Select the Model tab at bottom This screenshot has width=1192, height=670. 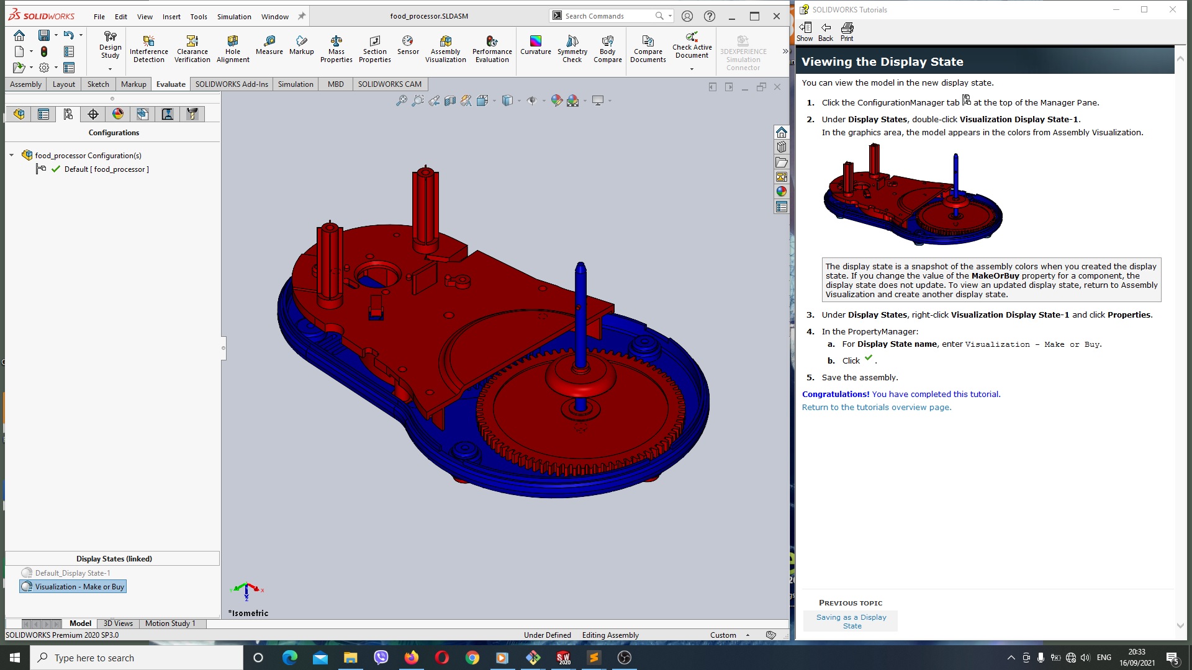[80, 623]
